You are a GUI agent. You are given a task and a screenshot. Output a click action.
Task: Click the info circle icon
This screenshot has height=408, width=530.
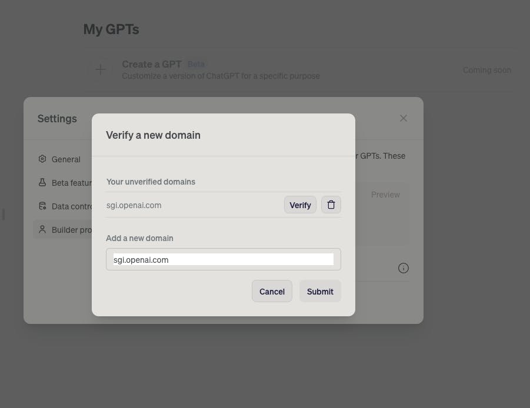point(404,268)
